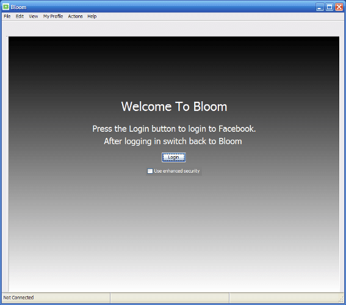Open the Actions menu

[x=75, y=16]
